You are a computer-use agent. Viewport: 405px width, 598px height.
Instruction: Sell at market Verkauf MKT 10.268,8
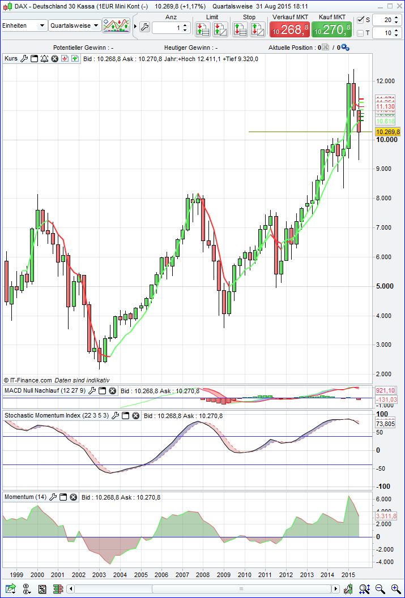click(x=289, y=29)
